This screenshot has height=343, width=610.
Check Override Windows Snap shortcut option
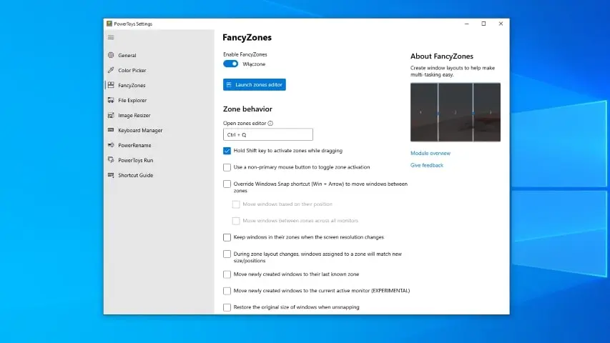(227, 184)
